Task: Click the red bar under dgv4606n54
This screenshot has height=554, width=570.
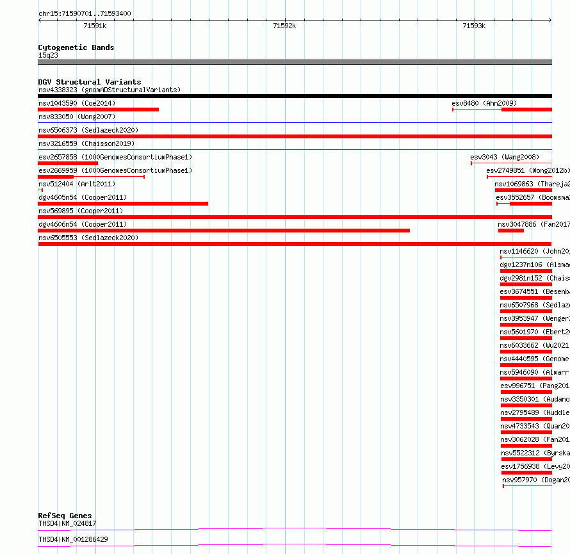Action: tap(224, 231)
